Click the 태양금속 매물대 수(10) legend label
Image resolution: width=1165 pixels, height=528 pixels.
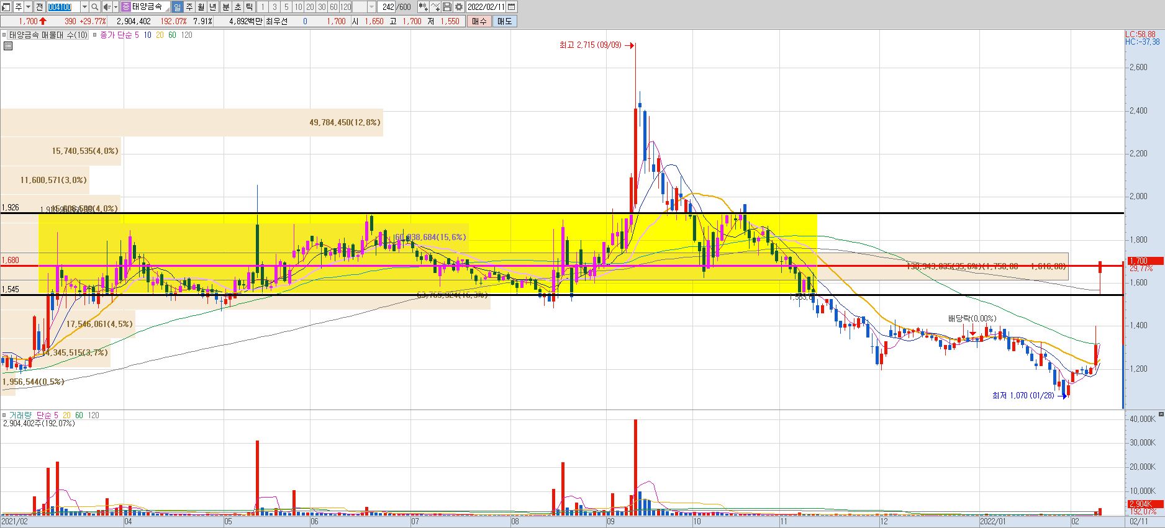coord(48,35)
